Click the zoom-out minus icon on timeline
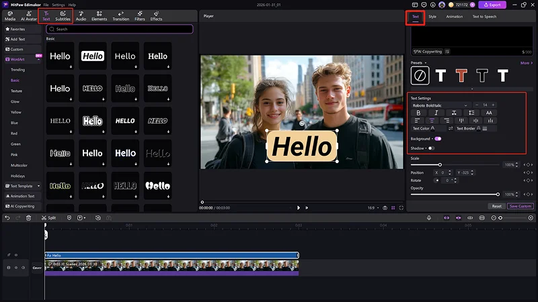 494,217
